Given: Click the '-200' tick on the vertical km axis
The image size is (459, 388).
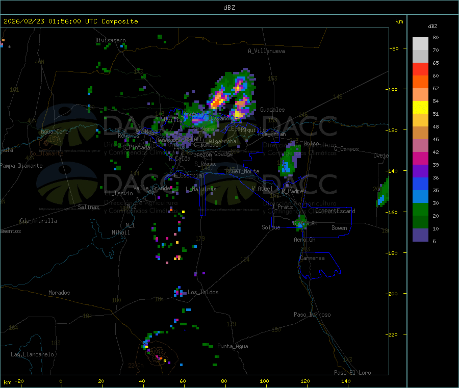Looking at the screenshot, I should [x=392, y=294].
